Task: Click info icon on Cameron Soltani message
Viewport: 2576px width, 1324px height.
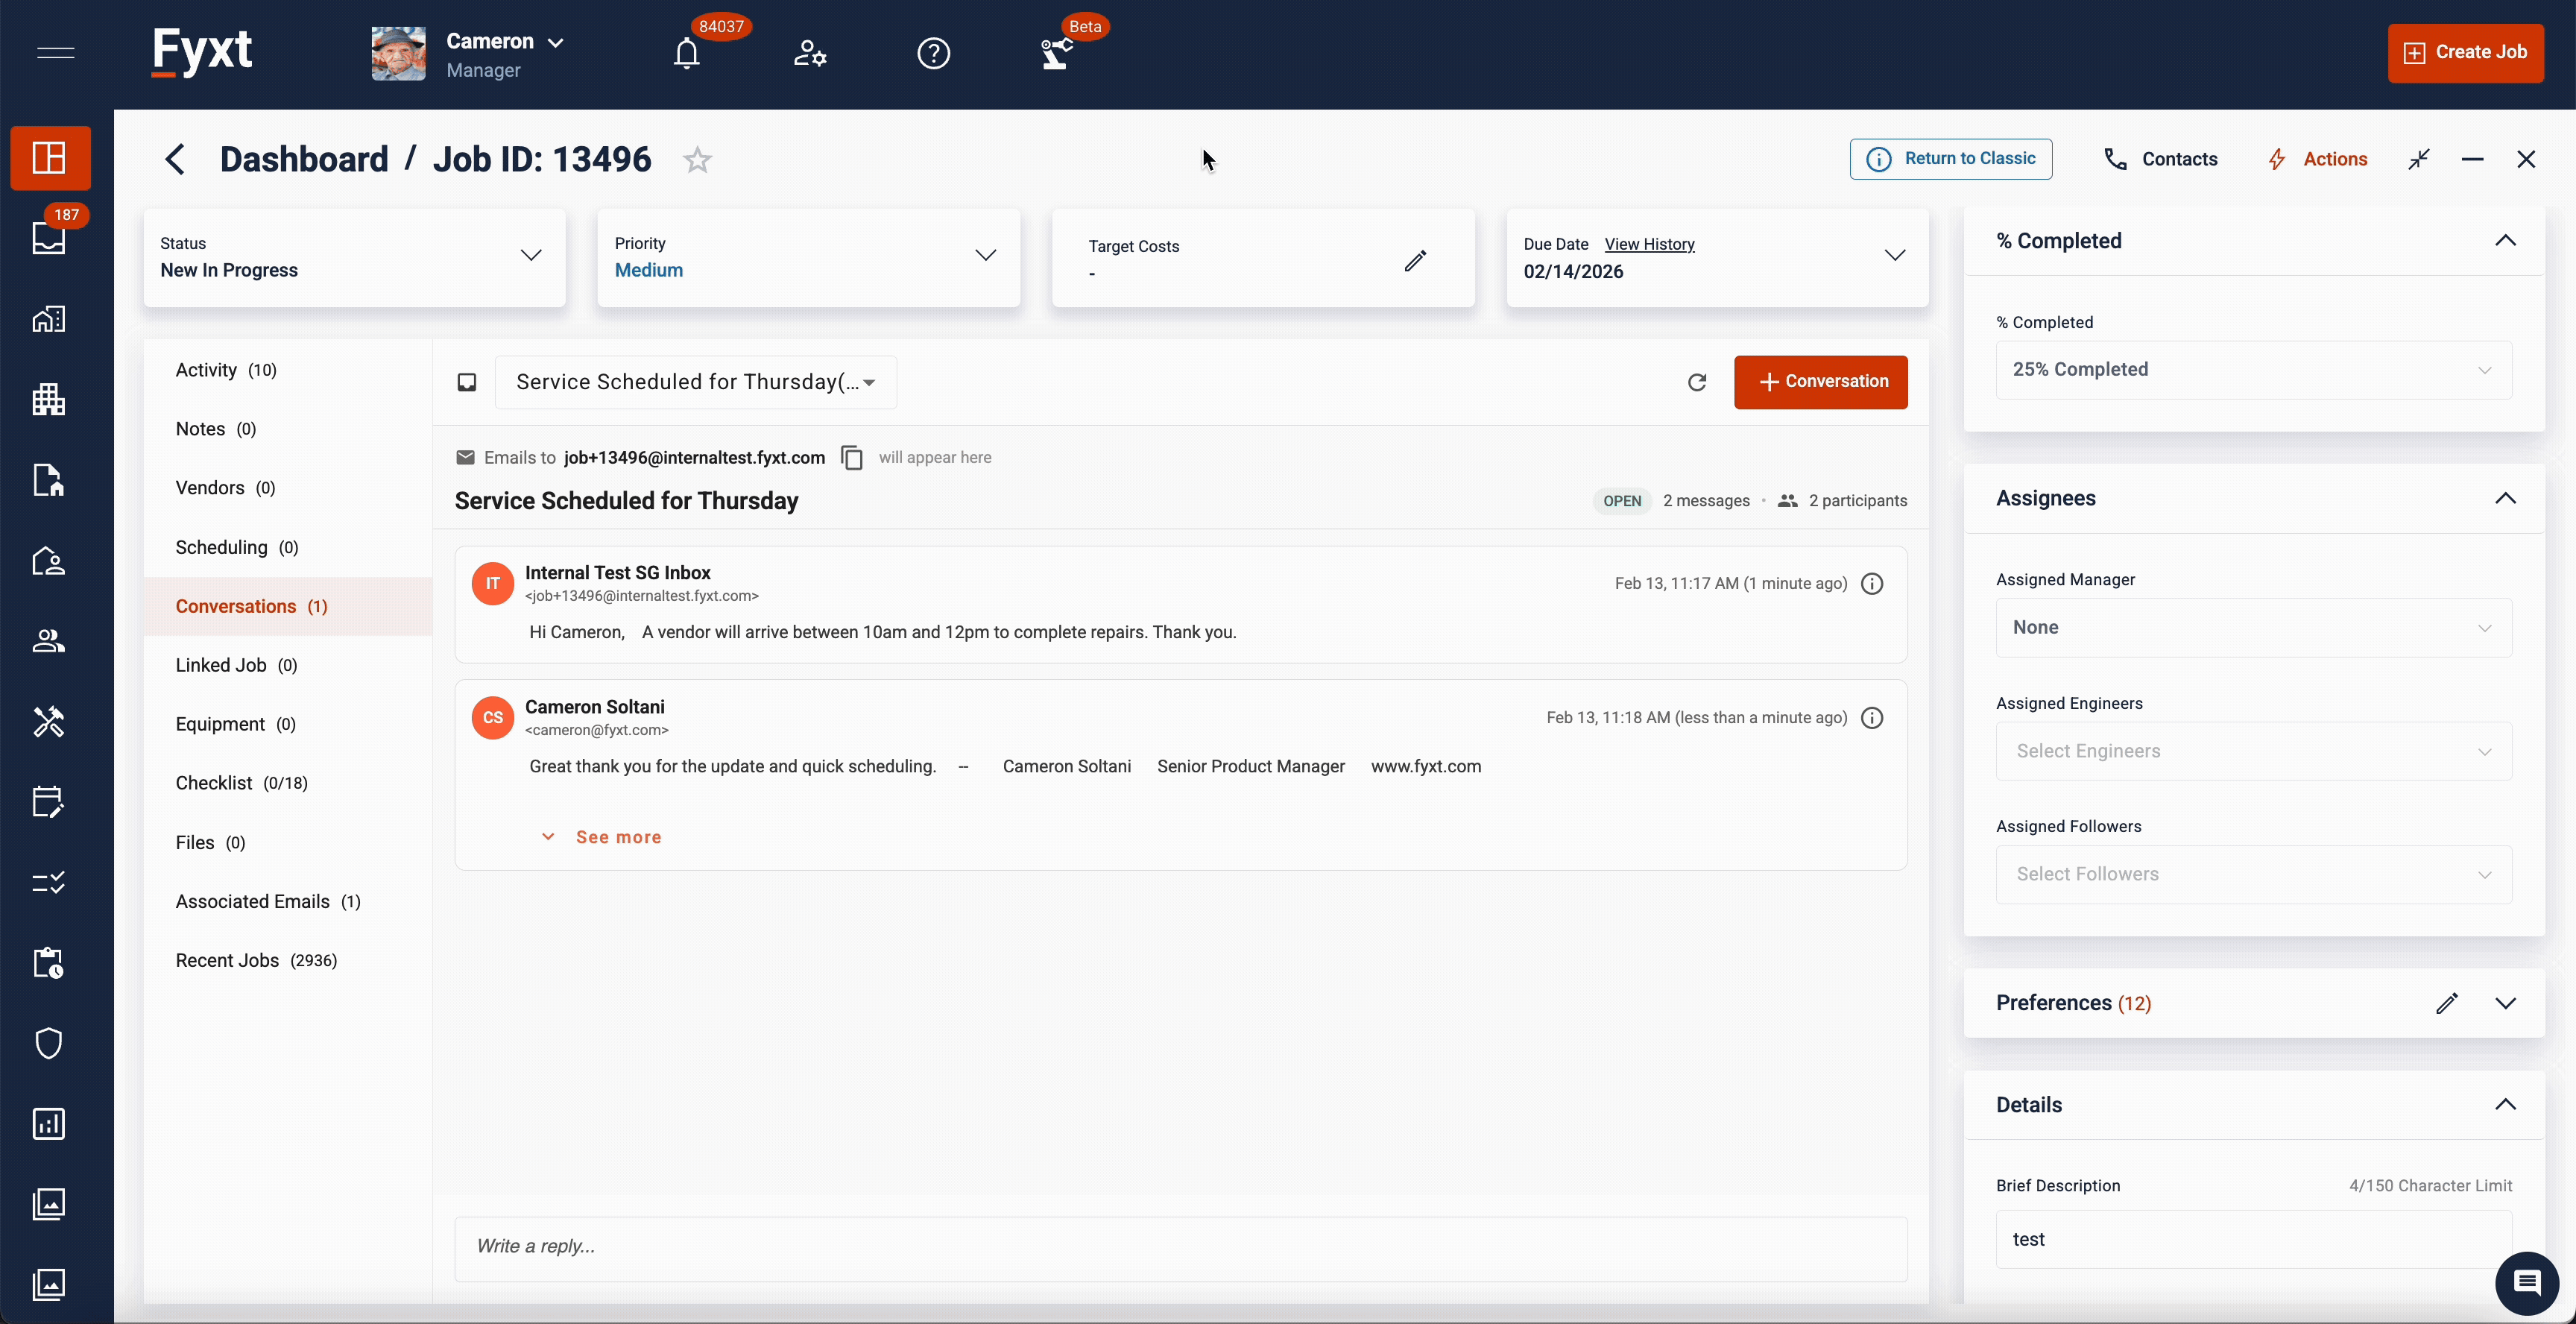Action: (x=1872, y=718)
